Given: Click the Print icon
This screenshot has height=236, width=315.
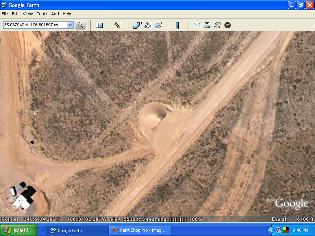Looking at the screenshot, I should 207,25.
